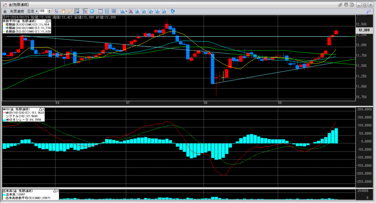Click the 12,000 price axis label
This screenshot has width=376, height=203.
click(x=362, y=45)
